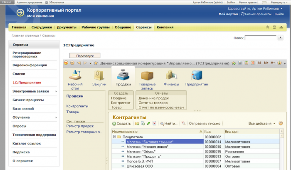Open Динамика продаж report
Viewport: 291px width, 170px height.
point(154,98)
